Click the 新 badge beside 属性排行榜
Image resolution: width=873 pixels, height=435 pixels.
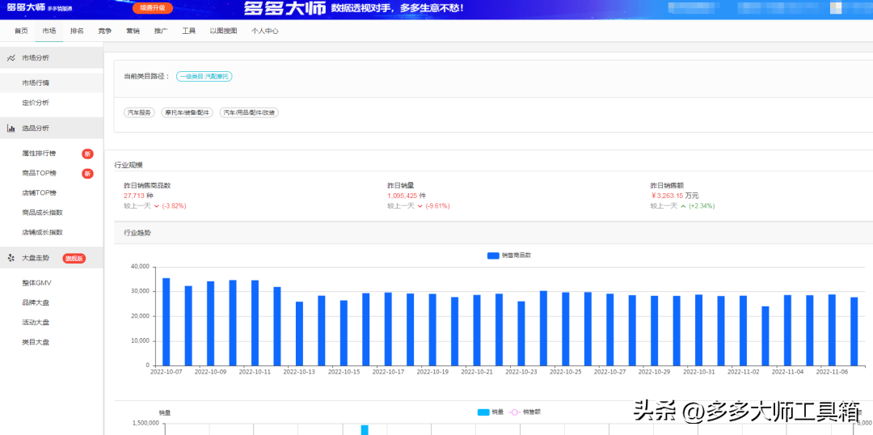tap(87, 154)
